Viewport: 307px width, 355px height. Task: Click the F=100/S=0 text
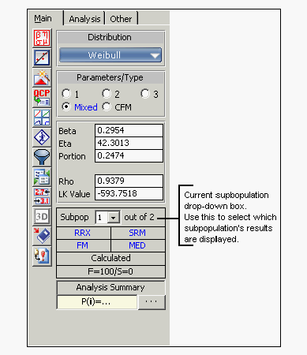point(110,271)
